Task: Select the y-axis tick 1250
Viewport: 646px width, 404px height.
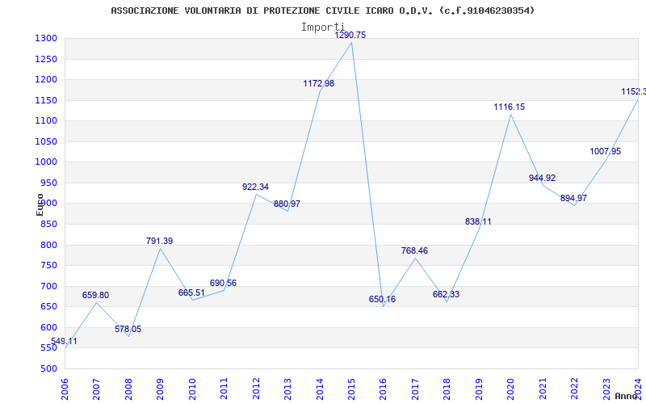Action: 46,59
